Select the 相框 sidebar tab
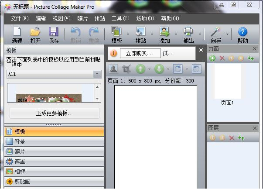Viewport: 263px width, 196px height. tap(54, 172)
